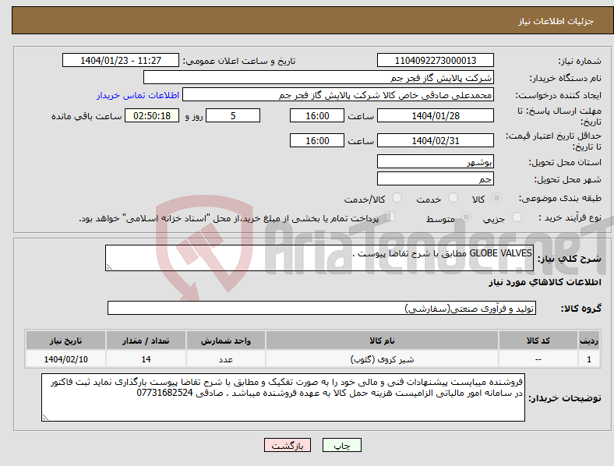The image size is (614, 466).
Task: Click the جزئیات اطلاعات نیاز header title
Action: point(556,21)
